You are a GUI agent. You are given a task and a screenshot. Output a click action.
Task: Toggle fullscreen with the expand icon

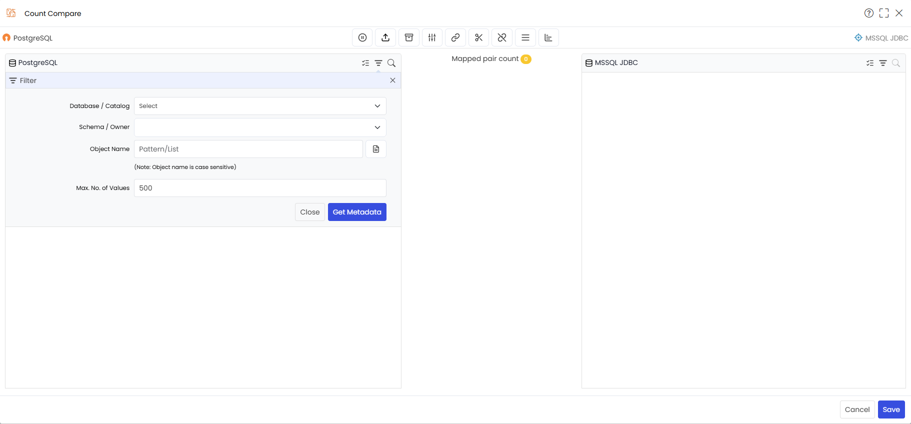click(884, 13)
